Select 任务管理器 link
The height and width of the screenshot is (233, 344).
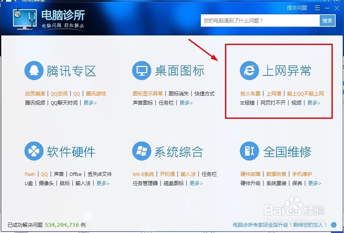click(145, 183)
